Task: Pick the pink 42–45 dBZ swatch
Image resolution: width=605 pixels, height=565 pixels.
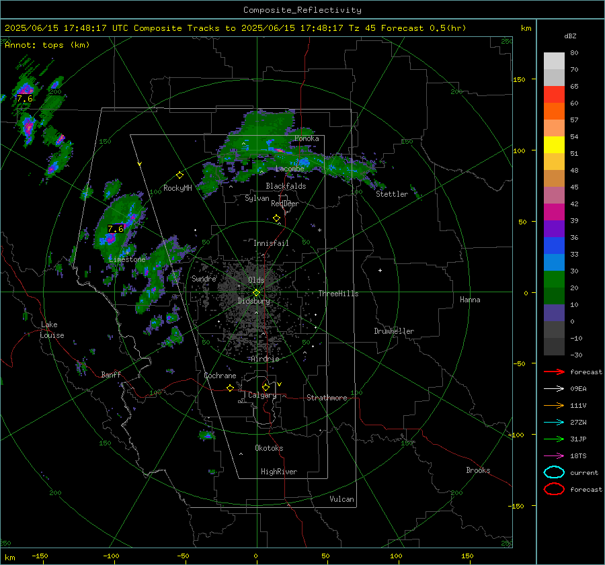Action: coord(554,195)
